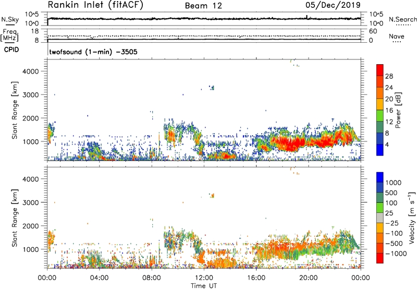Pick the blue bottom segment of Power color bar
Viewport: 417px width, 289px height.
[380, 150]
